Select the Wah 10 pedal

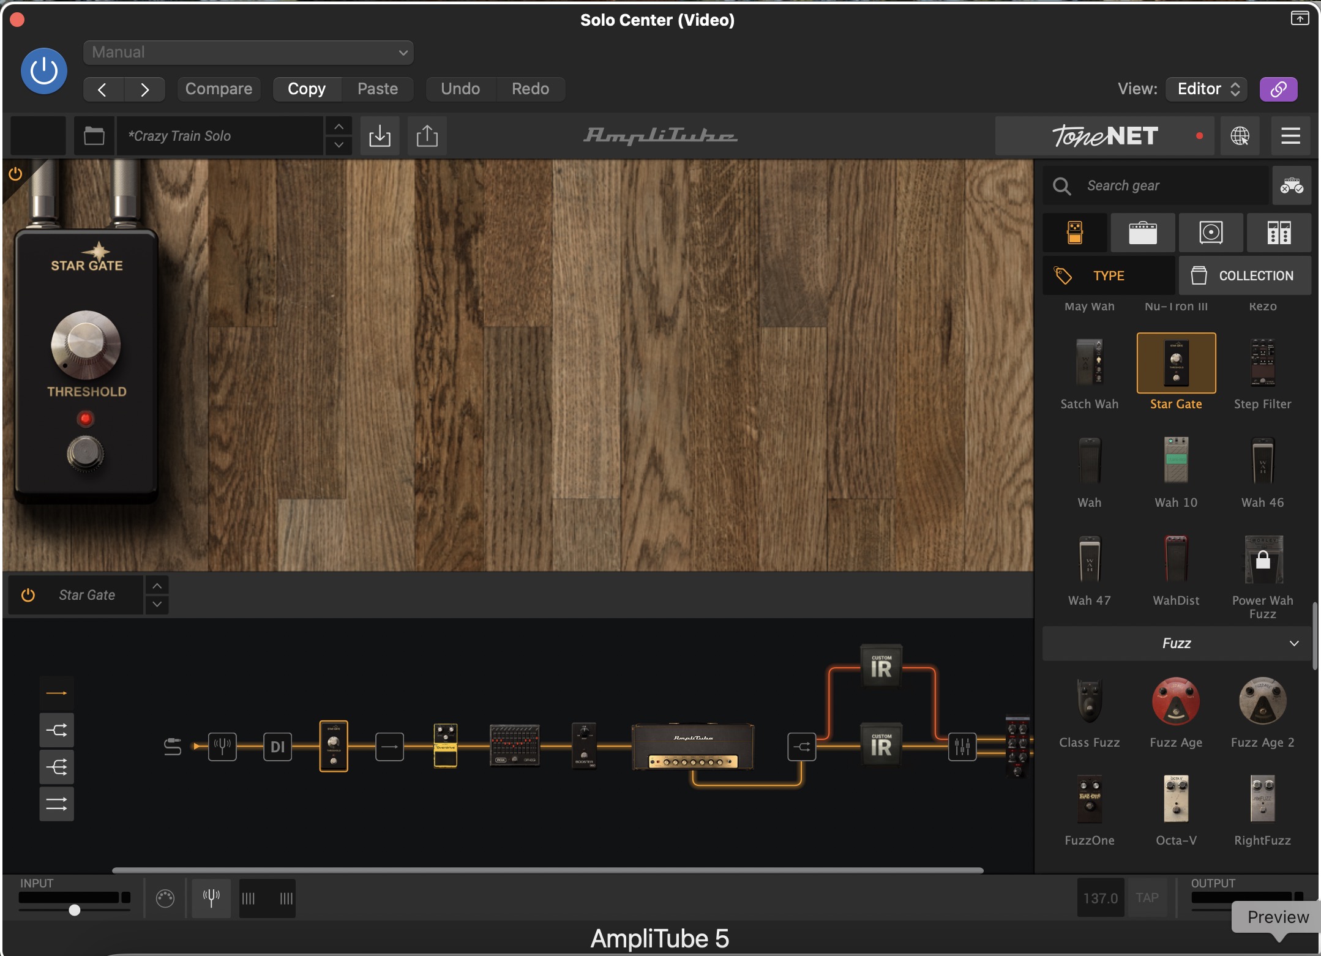(1176, 472)
